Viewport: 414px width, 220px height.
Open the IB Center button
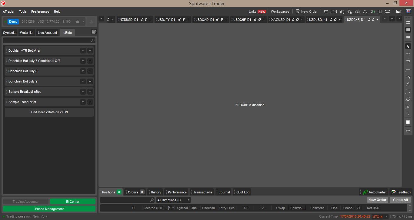coord(73,202)
